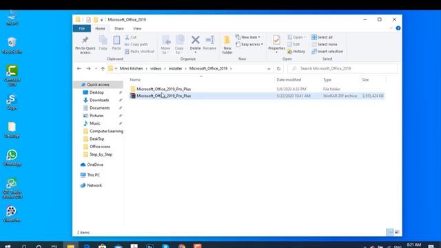Switch to large icons view
Viewport: 441px width, 248px height.
pos(397,232)
